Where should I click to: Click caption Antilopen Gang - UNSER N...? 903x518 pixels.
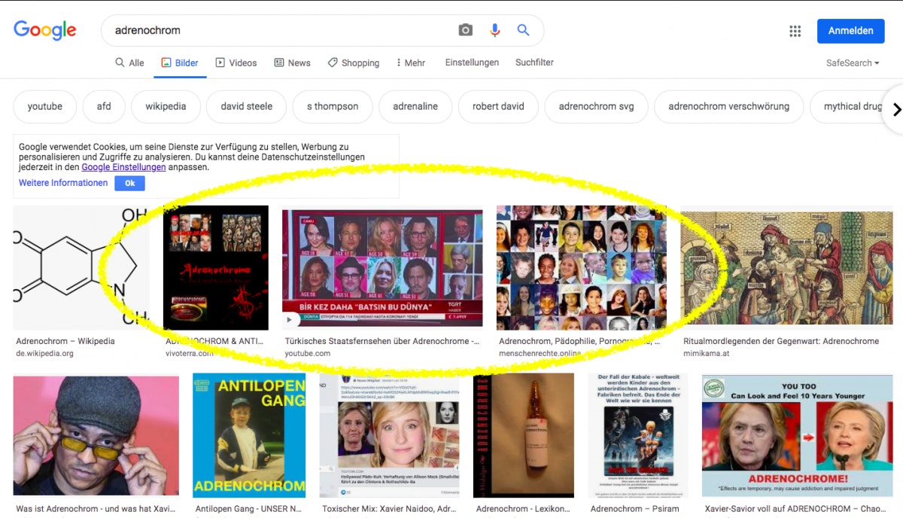click(x=248, y=509)
